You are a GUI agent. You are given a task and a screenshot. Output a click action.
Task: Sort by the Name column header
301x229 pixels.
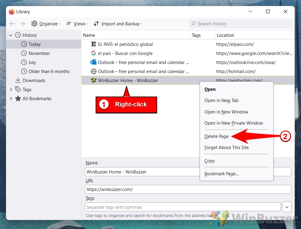click(x=135, y=35)
